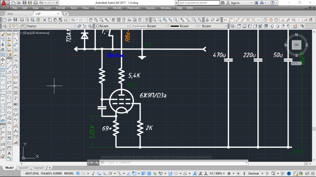Screen dimensions: 316x177
Task: Open the ByLayer lineweight selector
Action: click(184, 26)
